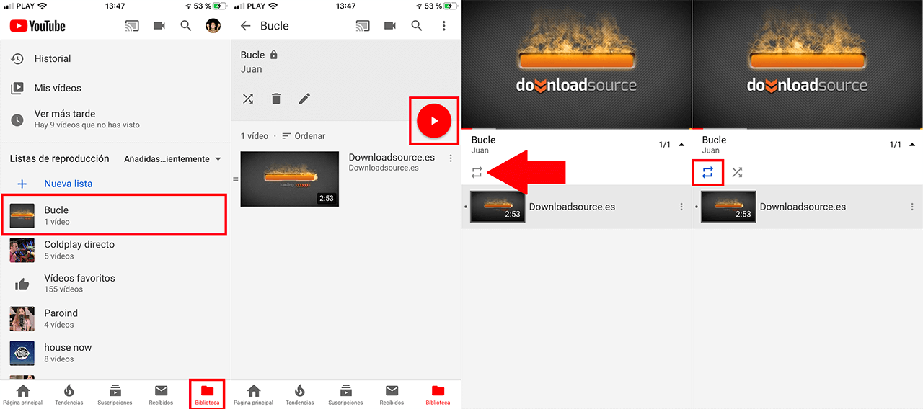Screen dimensions: 923x409
Task: Tap search magnifier on first screen
Action: click(186, 26)
